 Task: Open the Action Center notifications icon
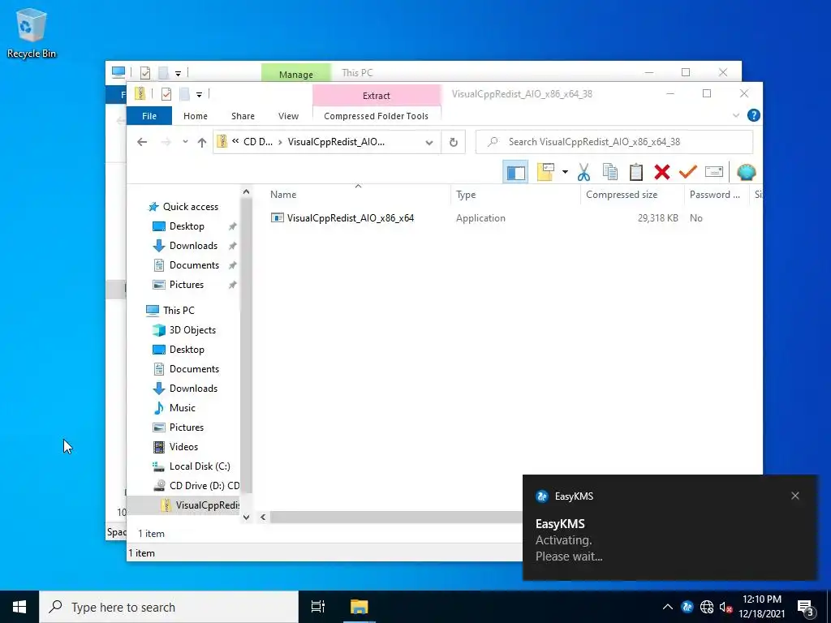(x=806, y=608)
